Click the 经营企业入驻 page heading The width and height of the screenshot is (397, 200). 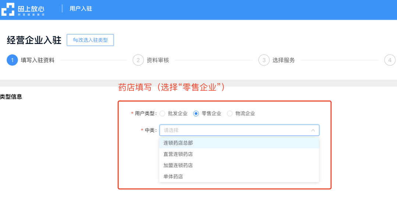[x=34, y=40]
